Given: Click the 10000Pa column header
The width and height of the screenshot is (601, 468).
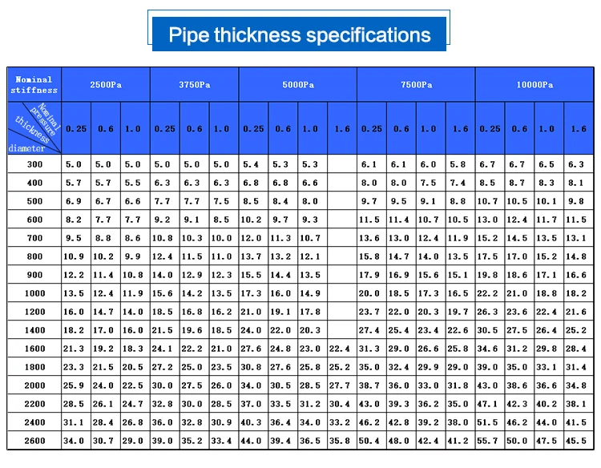Looking at the screenshot, I should click(x=534, y=84).
